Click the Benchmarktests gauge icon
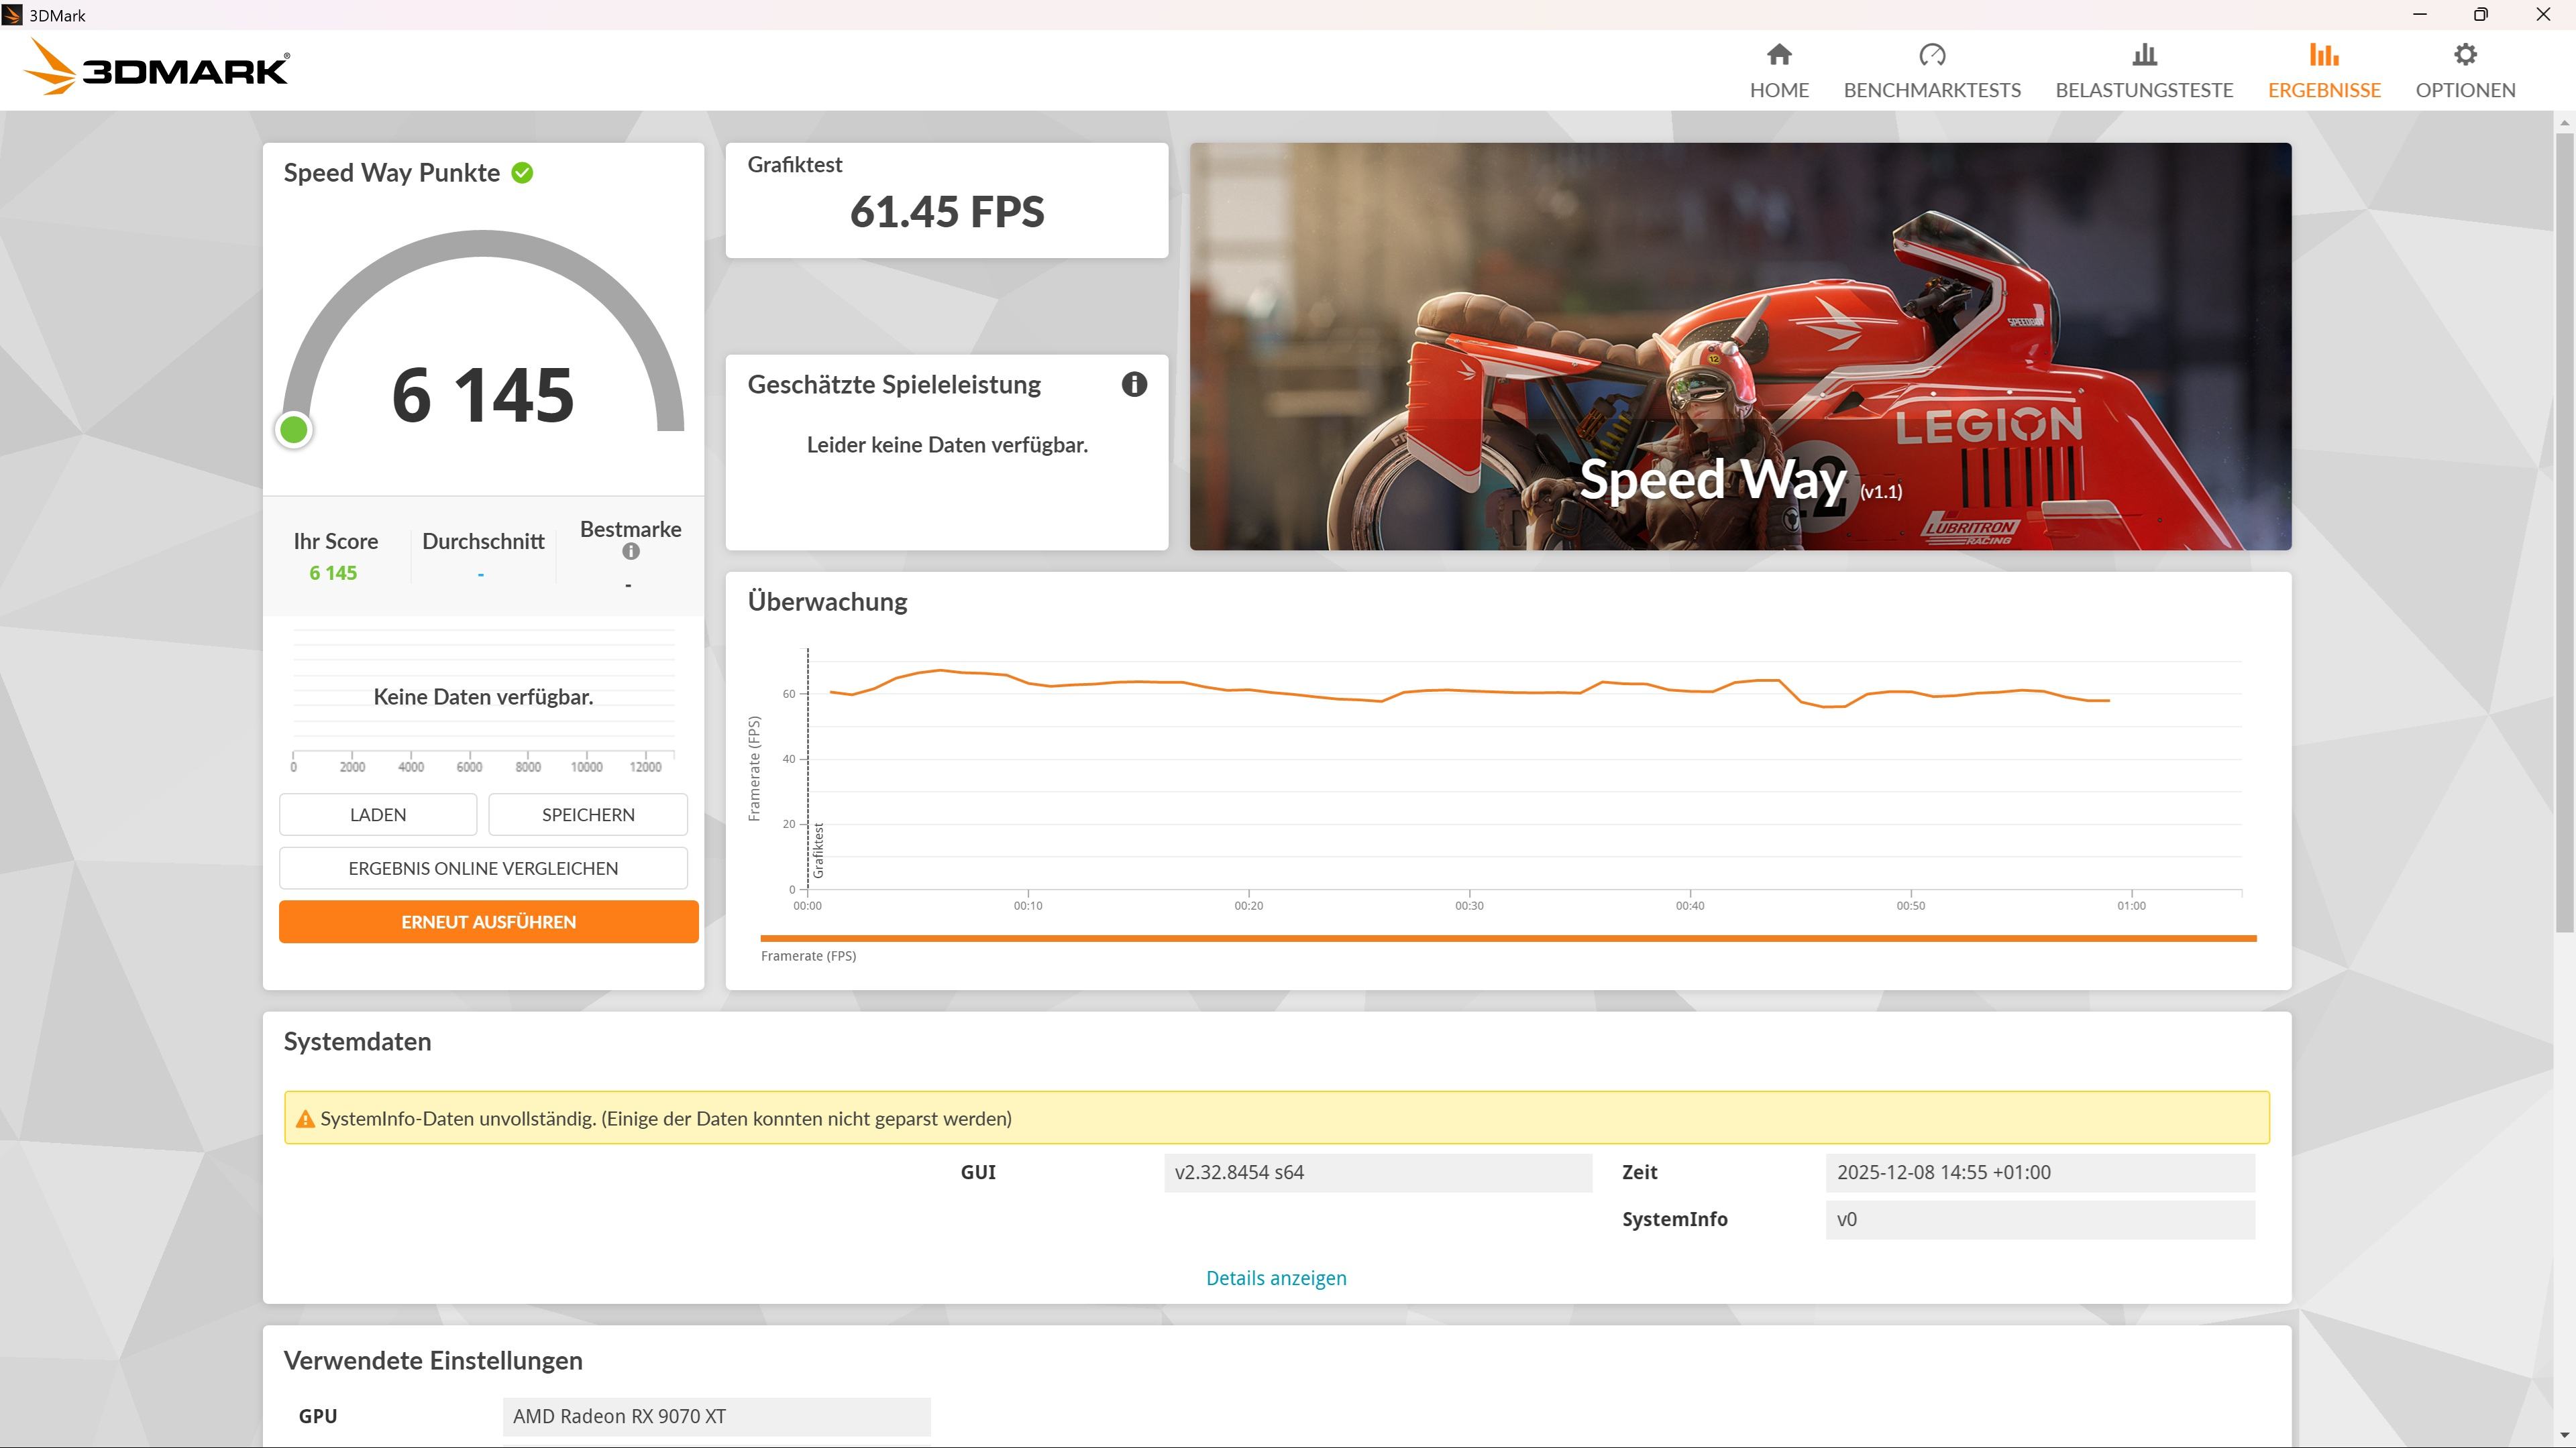The height and width of the screenshot is (1448, 2576). pyautogui.click(x=1931, y=54)
